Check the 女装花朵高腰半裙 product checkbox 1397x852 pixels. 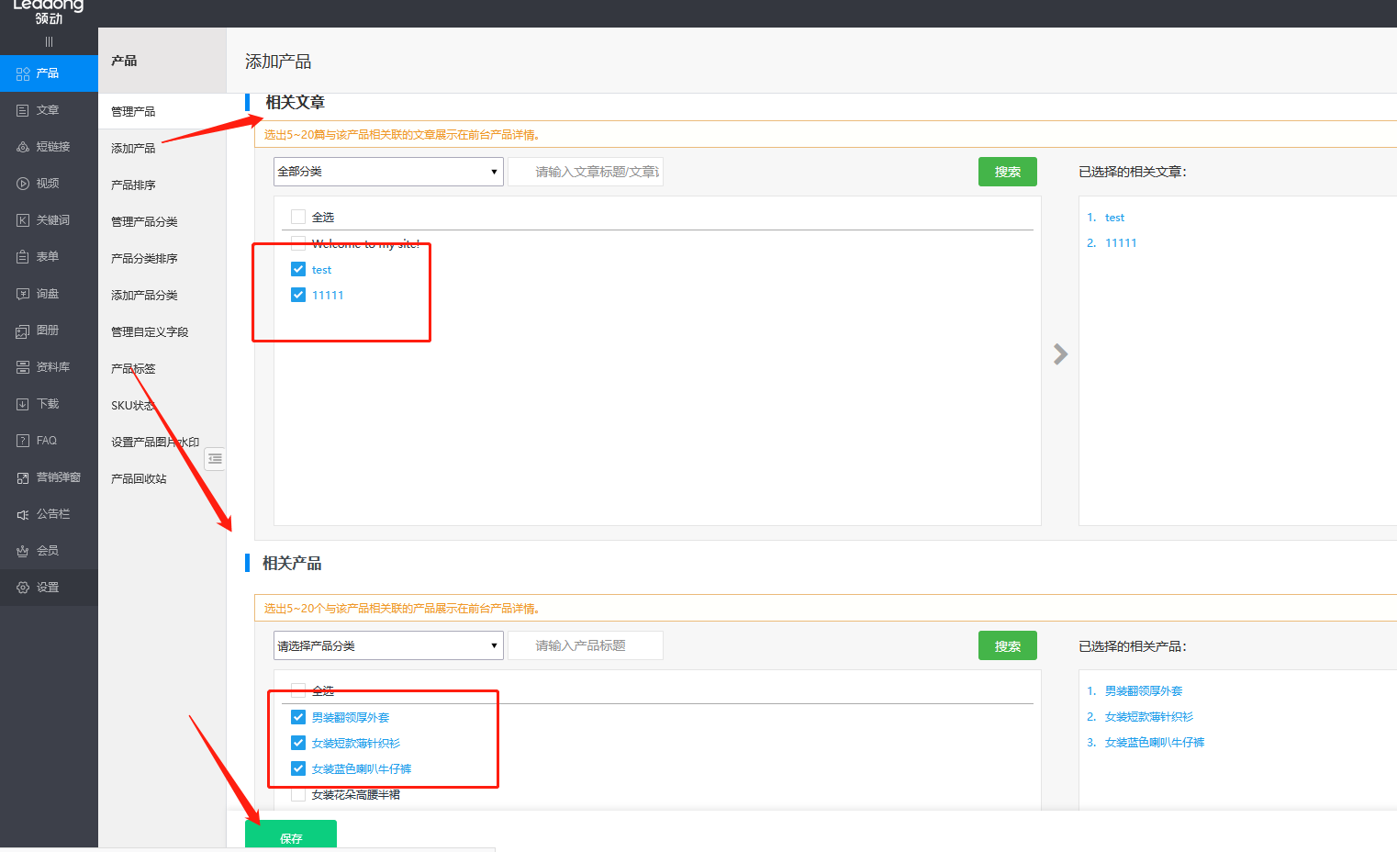coord(298,794)
